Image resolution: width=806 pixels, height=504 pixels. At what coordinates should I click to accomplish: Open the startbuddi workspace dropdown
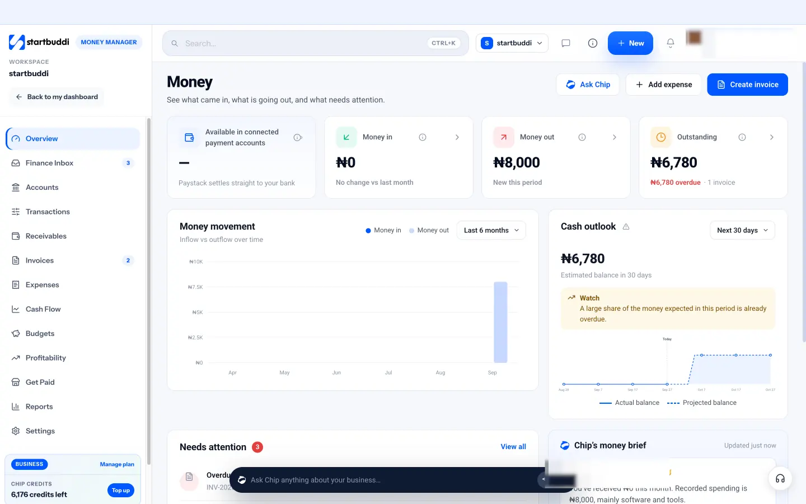512,43
